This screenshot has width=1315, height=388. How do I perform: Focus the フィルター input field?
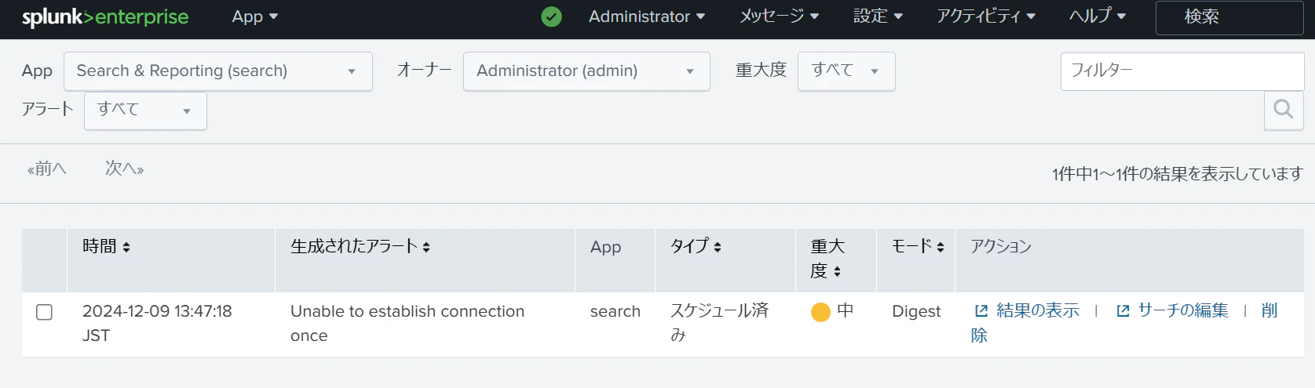(1182, 71)
